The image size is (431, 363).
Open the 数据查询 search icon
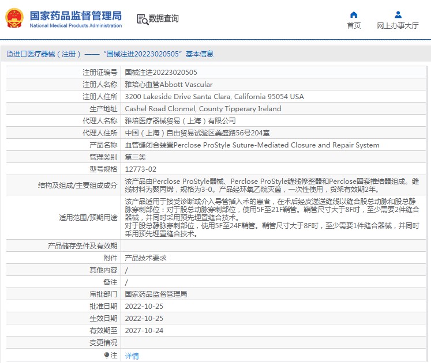(143, 19)
